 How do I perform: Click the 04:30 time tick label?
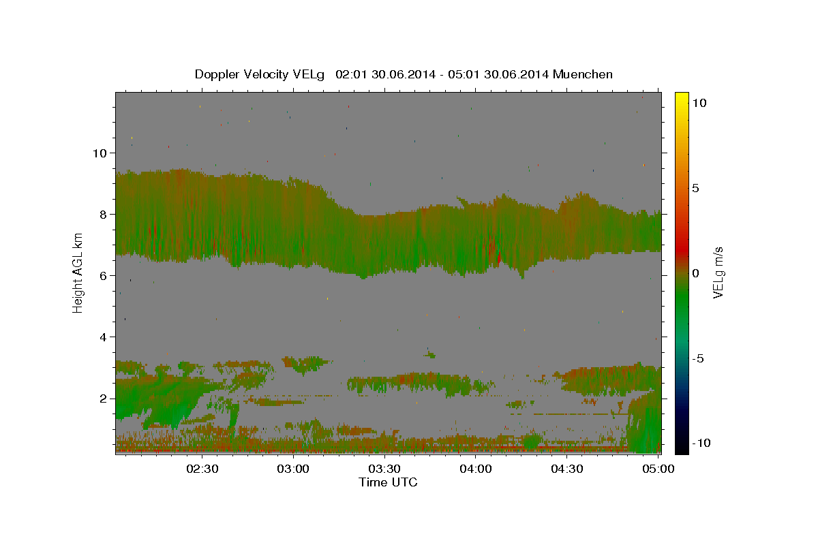coord(566,469)
